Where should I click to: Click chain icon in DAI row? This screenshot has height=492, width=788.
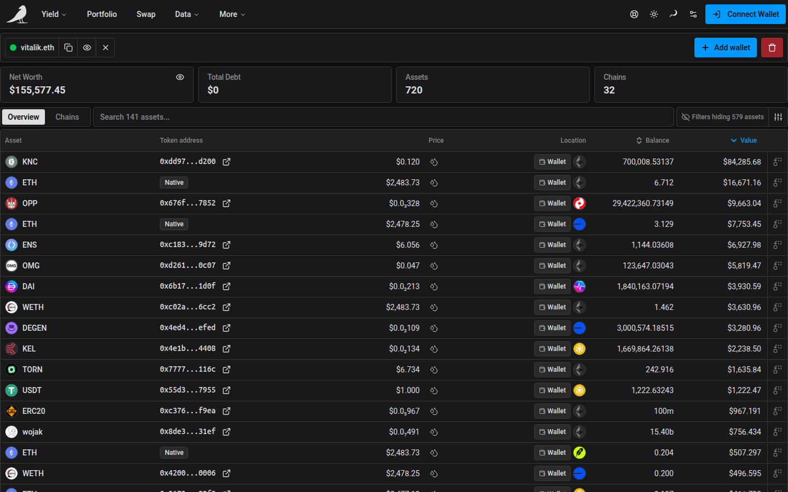point(580,286)
